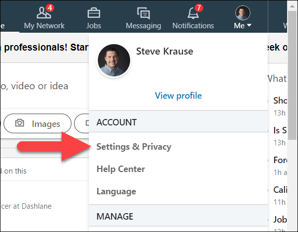Click the 'at Dashlane' text in feed
The image size is (298, 232).
point(32,206)
